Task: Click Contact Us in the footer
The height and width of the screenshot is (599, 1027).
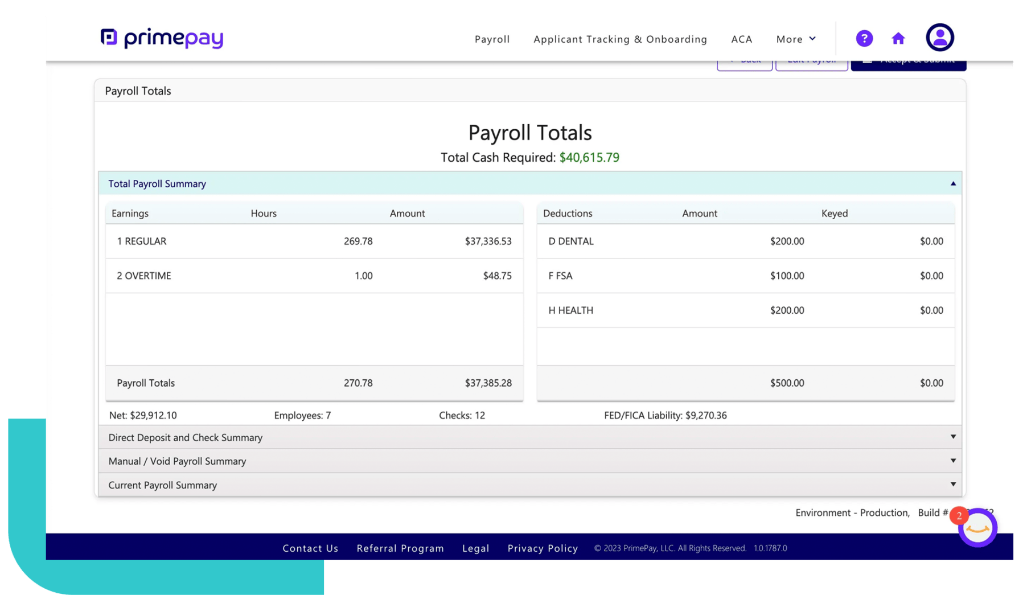Action: click(x=310, y=548)
